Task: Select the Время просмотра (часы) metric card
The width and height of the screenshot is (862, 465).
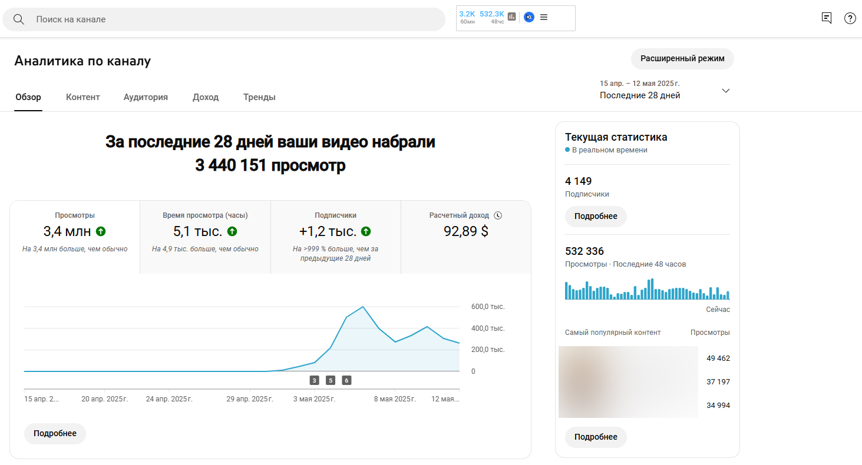Action: pyautogui.click(x=205, y=237)
